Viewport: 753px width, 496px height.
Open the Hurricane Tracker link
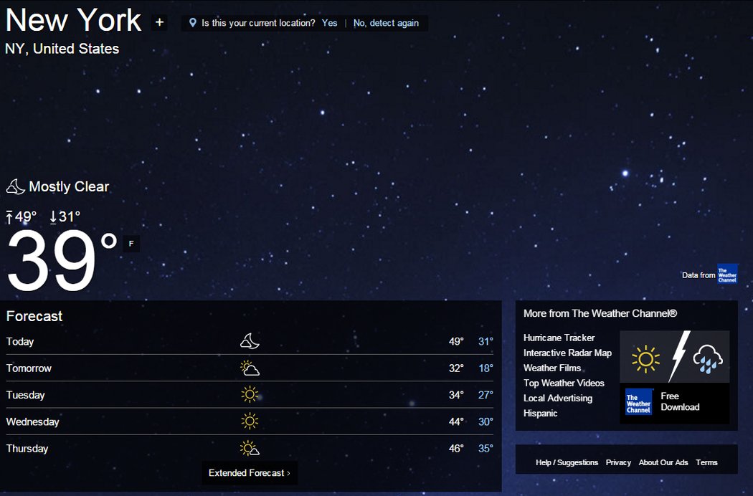pos(559,338)
